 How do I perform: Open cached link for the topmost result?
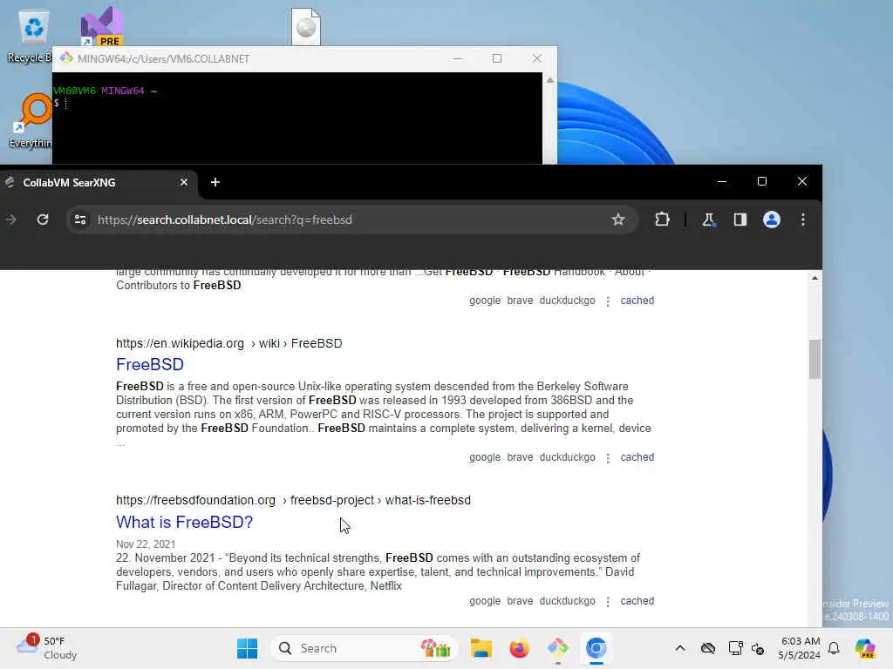637,301
